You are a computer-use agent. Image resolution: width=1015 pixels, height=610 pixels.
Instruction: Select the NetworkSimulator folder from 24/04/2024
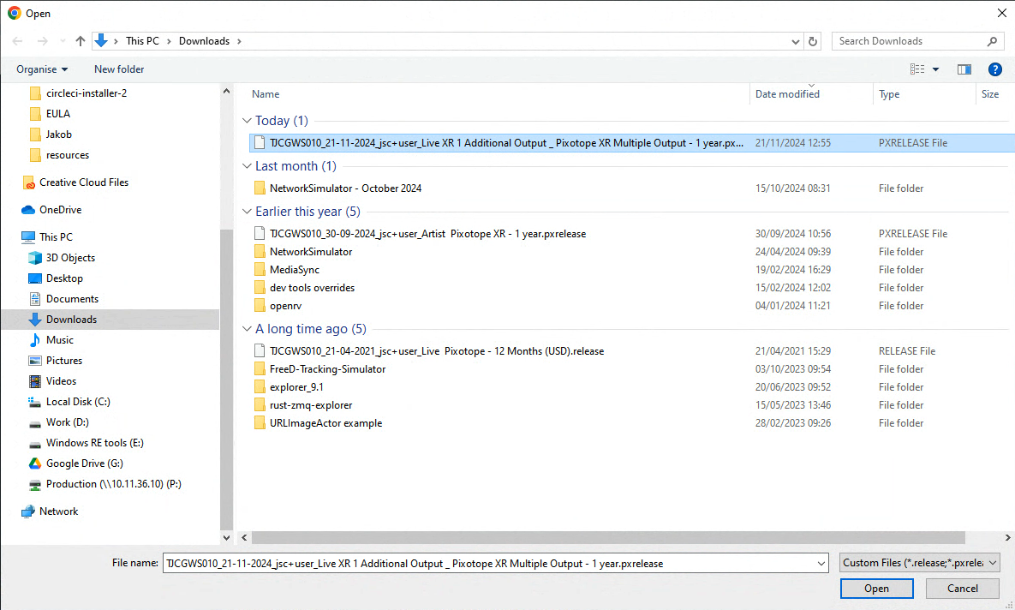coord(311,252)
